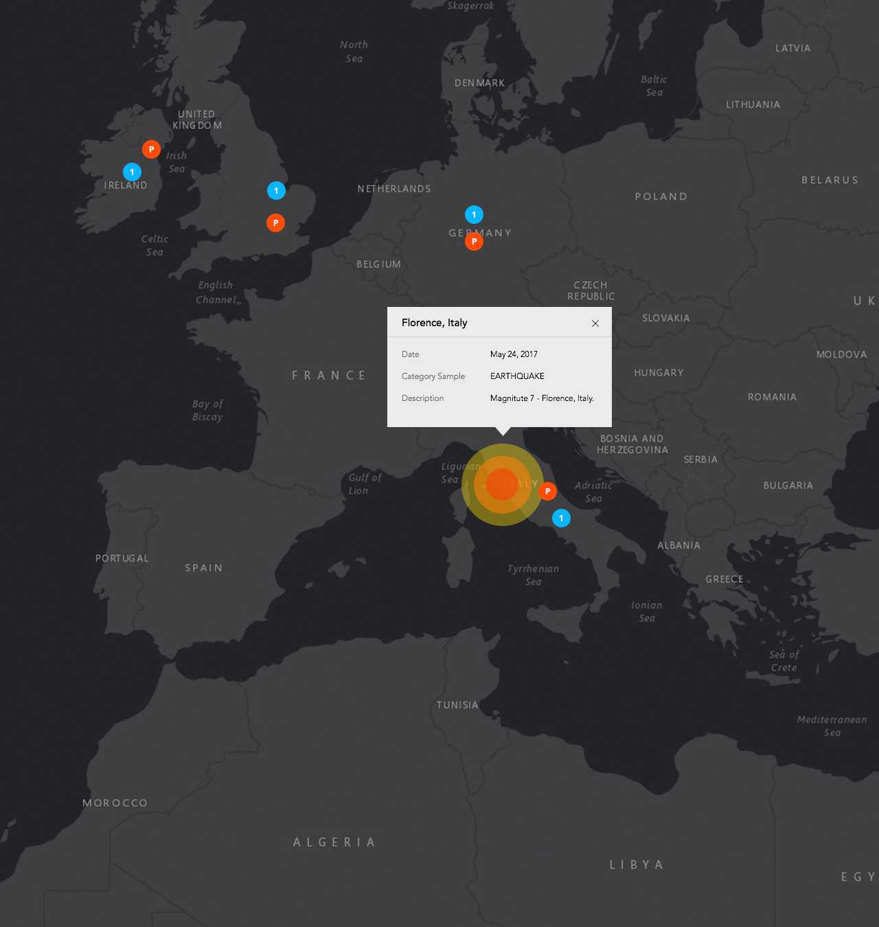Click the UNITED KINGDOM map label
Screen dimensions: 879x927
point(197,119)
